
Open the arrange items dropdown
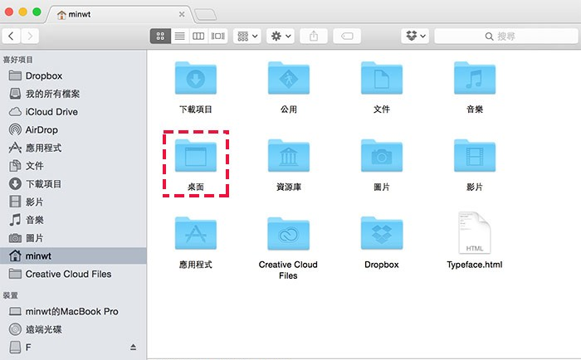coord(247,36)
